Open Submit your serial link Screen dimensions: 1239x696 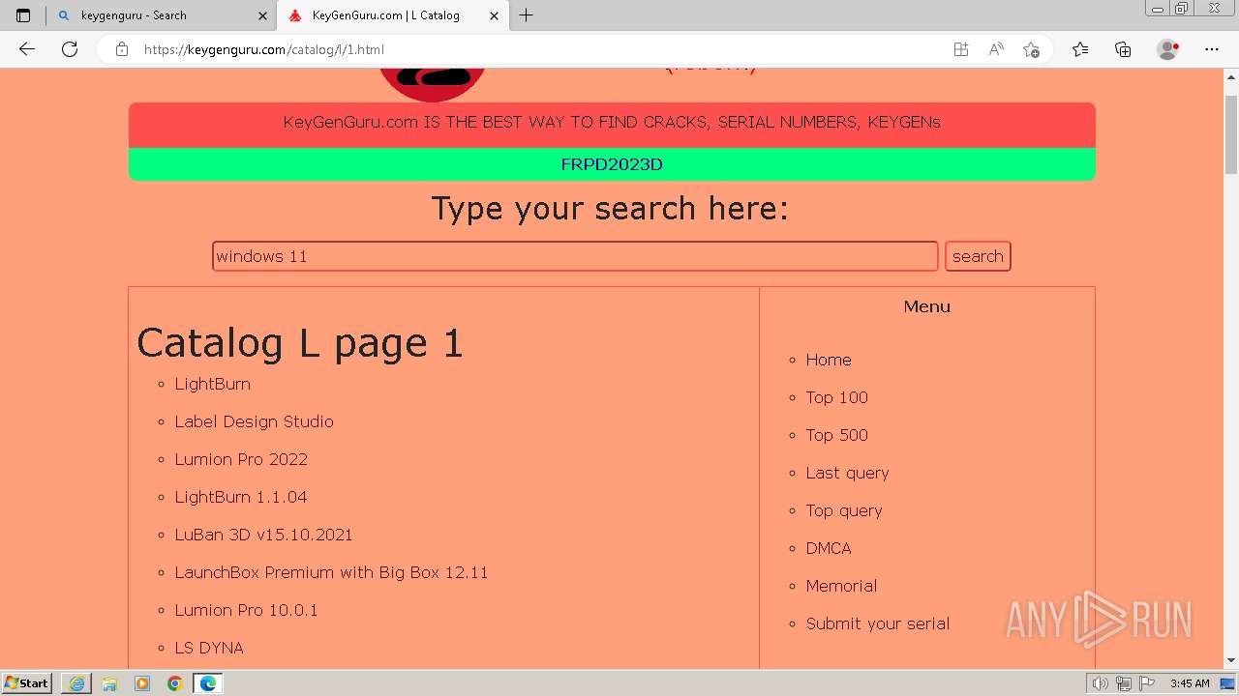[878, 623]
